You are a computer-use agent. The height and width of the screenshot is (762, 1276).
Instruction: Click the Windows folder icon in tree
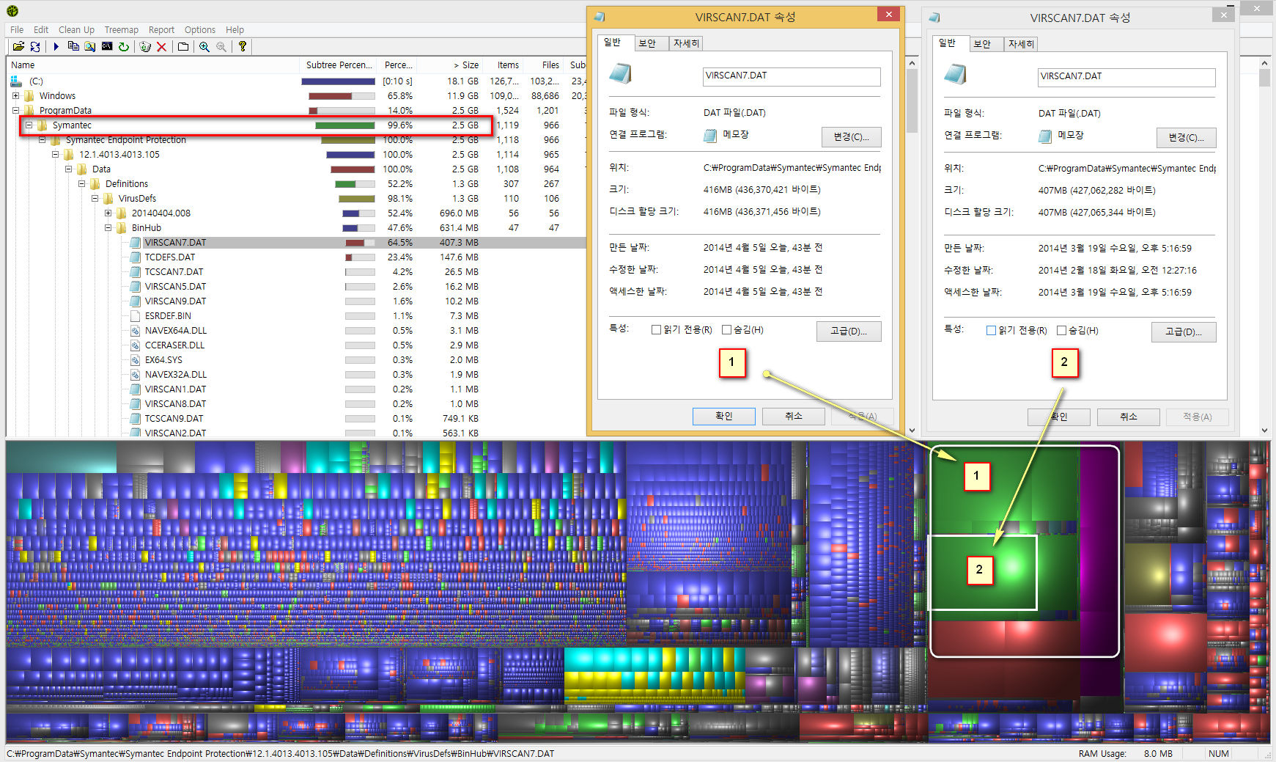(29, 95)
